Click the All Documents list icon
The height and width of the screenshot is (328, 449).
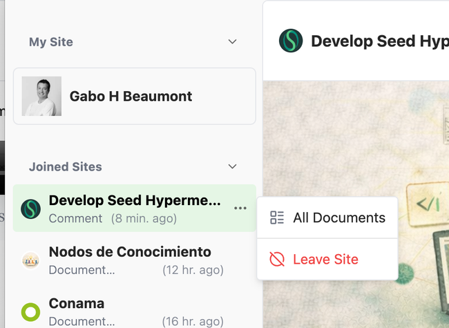[277, 218]
